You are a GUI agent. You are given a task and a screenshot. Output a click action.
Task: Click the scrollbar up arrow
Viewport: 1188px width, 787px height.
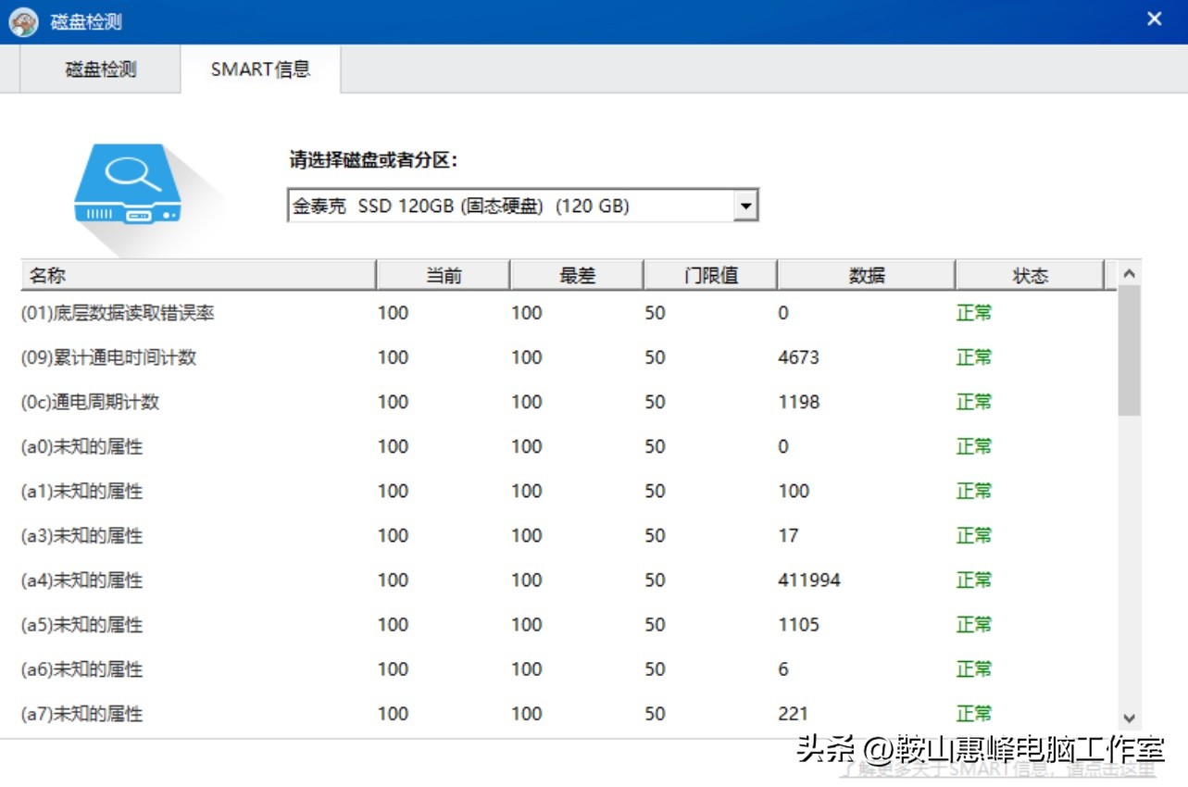point(1129,274)
